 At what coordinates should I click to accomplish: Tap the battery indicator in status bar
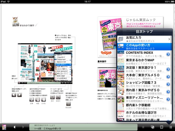173,2
